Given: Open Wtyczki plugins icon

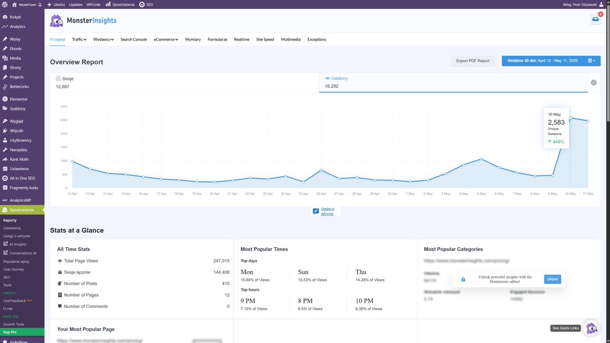Looking at the screenshot, I should pyautogui.click(x=5, y=131).
